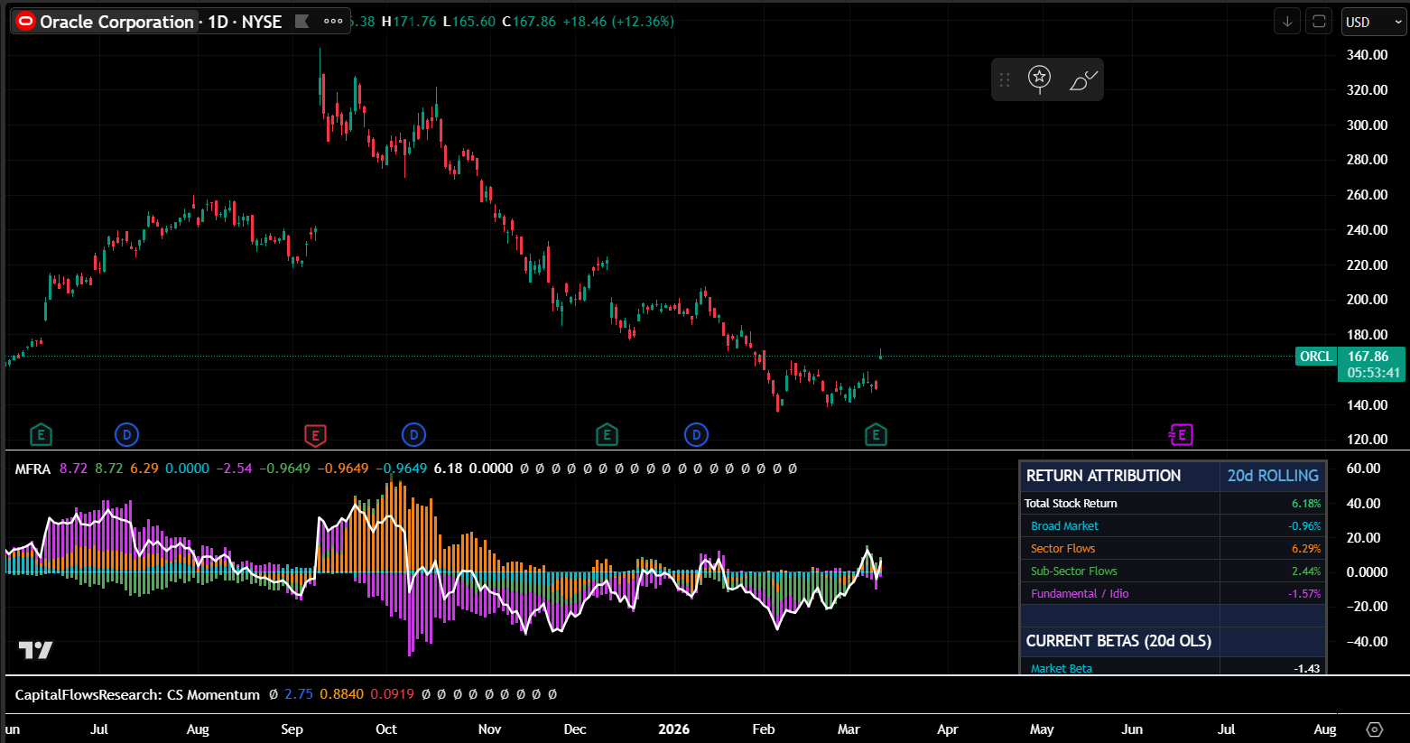Image resolution: width=1410 pixels, height=743 pixels.
Task: Open the three-dots More menu in legend
Action: point(333,21)
